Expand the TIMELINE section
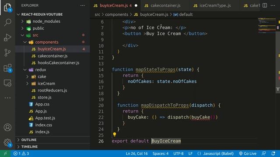This screenshot has width=280, height=157. (29, 147)
